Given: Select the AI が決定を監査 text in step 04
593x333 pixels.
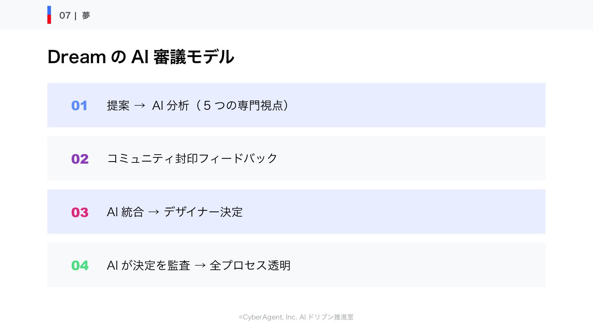Looking at the screenshot, I should [x=148, y=266].
